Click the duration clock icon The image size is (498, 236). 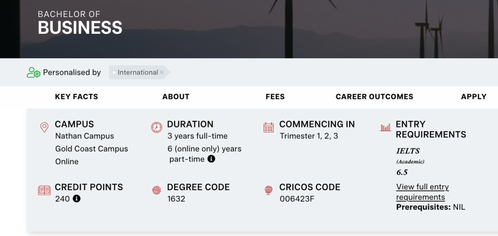(156, 127)
